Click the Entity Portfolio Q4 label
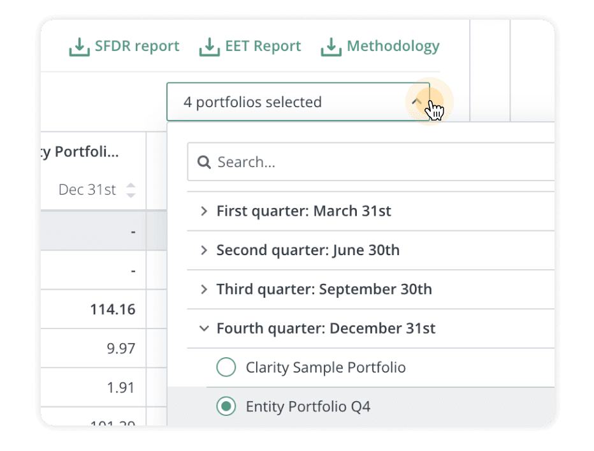 (308, 406)
